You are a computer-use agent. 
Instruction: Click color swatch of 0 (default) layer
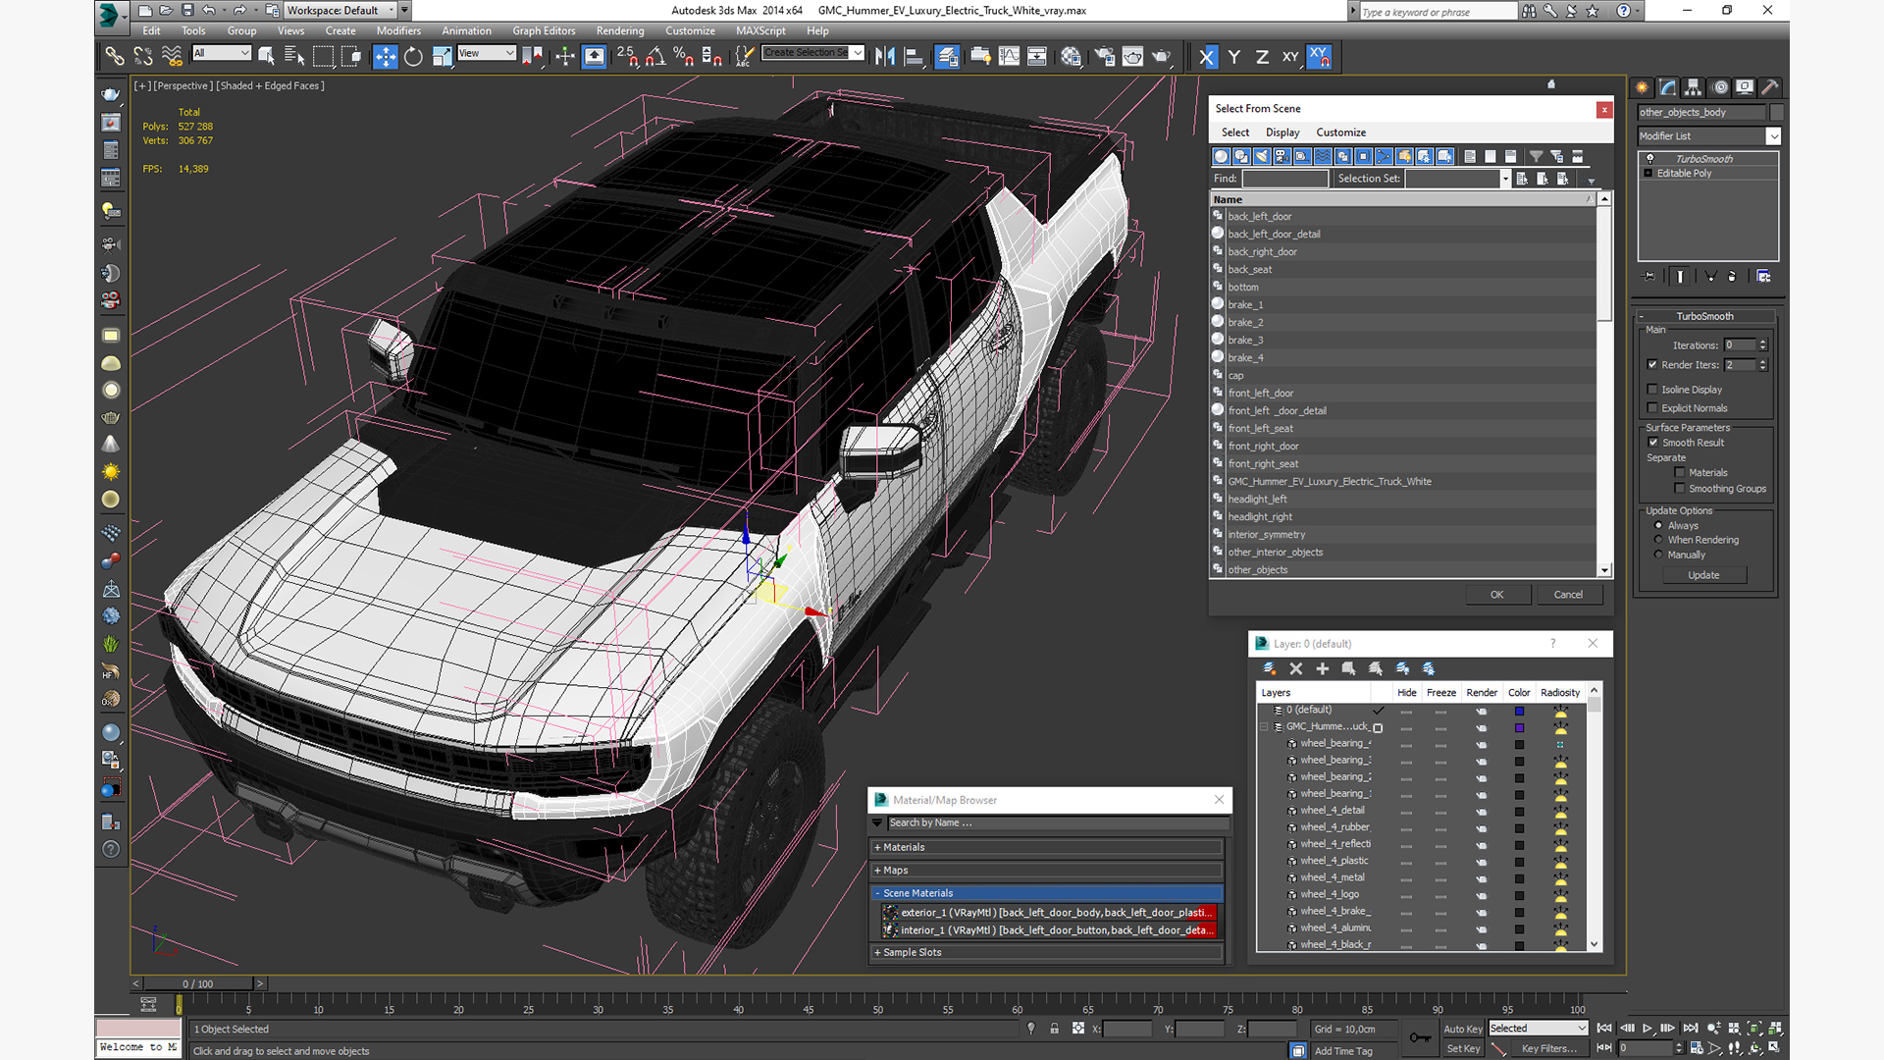tap(1519, 711)
